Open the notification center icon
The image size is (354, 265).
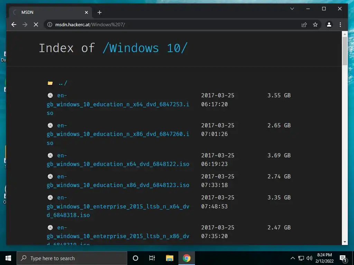pyautogui.click(x=343, y=258)
